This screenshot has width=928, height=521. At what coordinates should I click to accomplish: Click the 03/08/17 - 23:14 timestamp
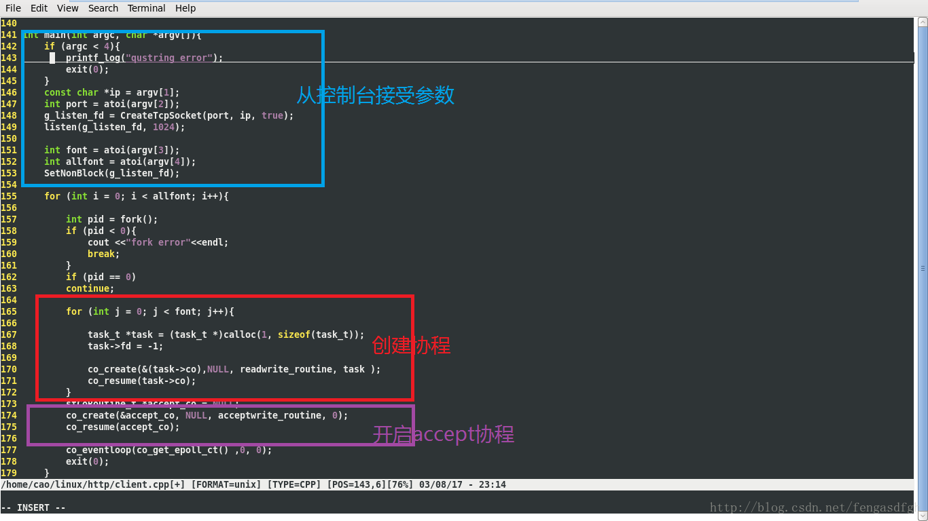[x=463, y=485]
